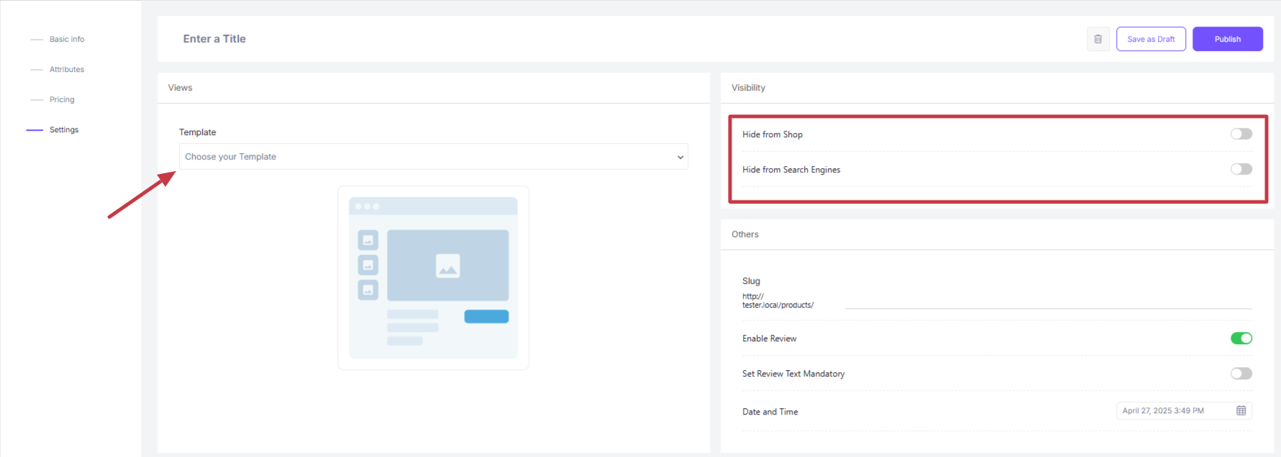Go to Basic info section

click(x=67, y=40)
